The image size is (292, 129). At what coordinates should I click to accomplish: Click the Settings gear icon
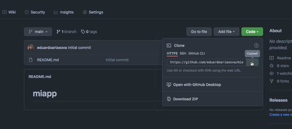click(x=85, y=12)
